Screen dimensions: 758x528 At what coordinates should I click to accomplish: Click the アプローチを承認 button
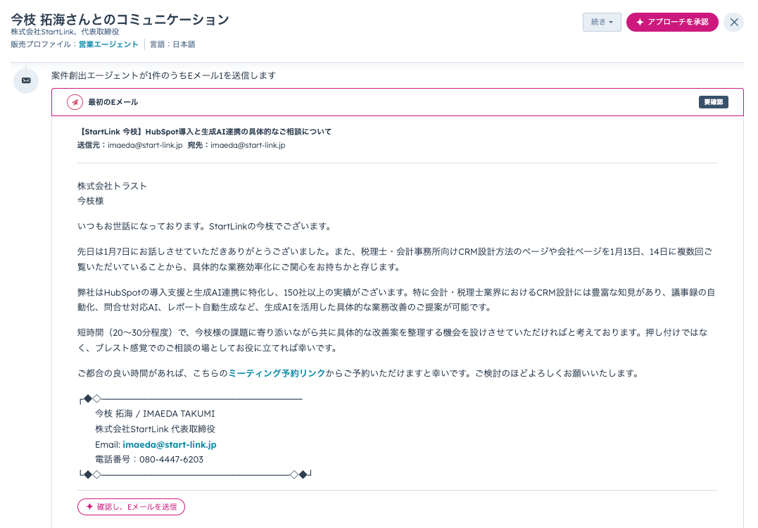[672, 23]
